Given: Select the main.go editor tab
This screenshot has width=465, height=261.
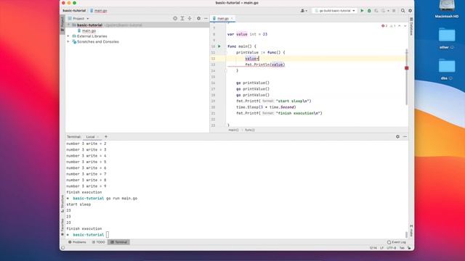Looking at the screenshot, I should pyautogui.click(x=223, y=18).
